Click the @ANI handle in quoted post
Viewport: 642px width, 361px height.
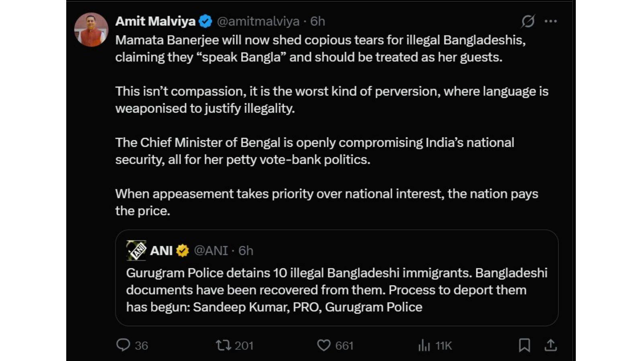[211, 251]
